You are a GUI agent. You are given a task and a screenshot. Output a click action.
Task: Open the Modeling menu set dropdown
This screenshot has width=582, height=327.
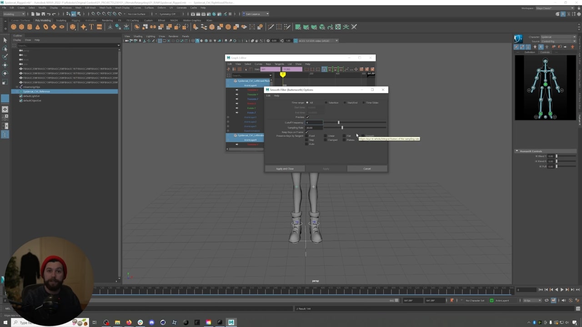click(x=14, y=14)
